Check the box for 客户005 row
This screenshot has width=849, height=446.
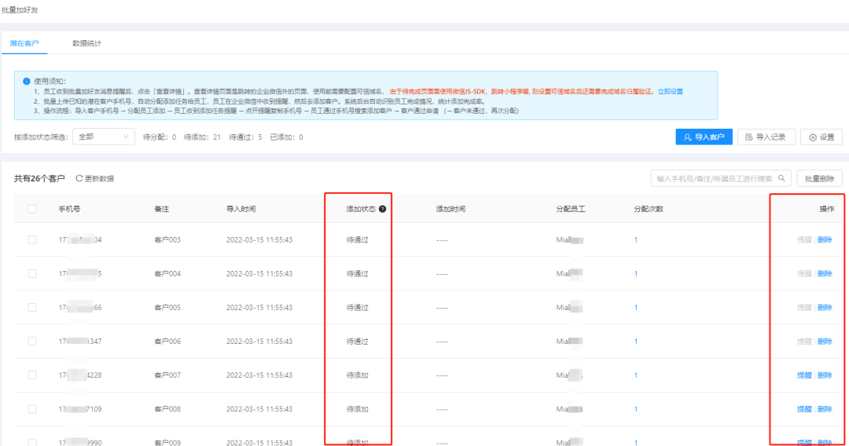(x=32, y=308)
